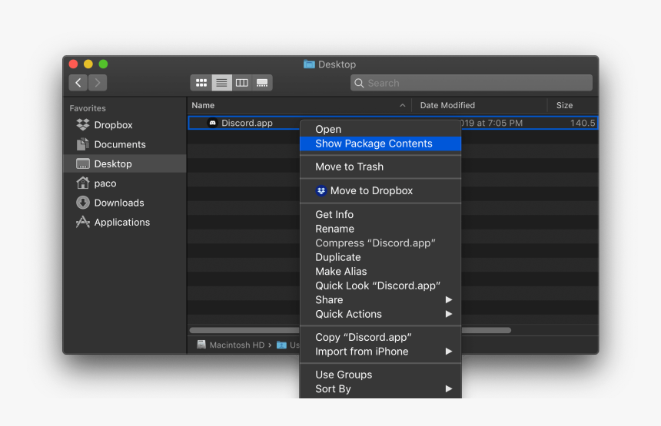Select Desktop in the sidebar
The height and width of the screenshot is (426, 661).
(125, 163)
